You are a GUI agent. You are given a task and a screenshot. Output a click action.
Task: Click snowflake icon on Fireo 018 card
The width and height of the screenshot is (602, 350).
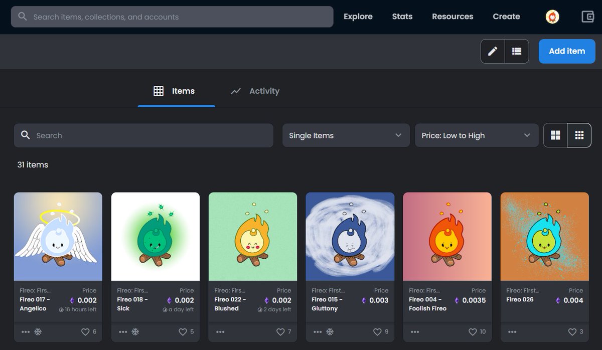click(x=135, y=332)
